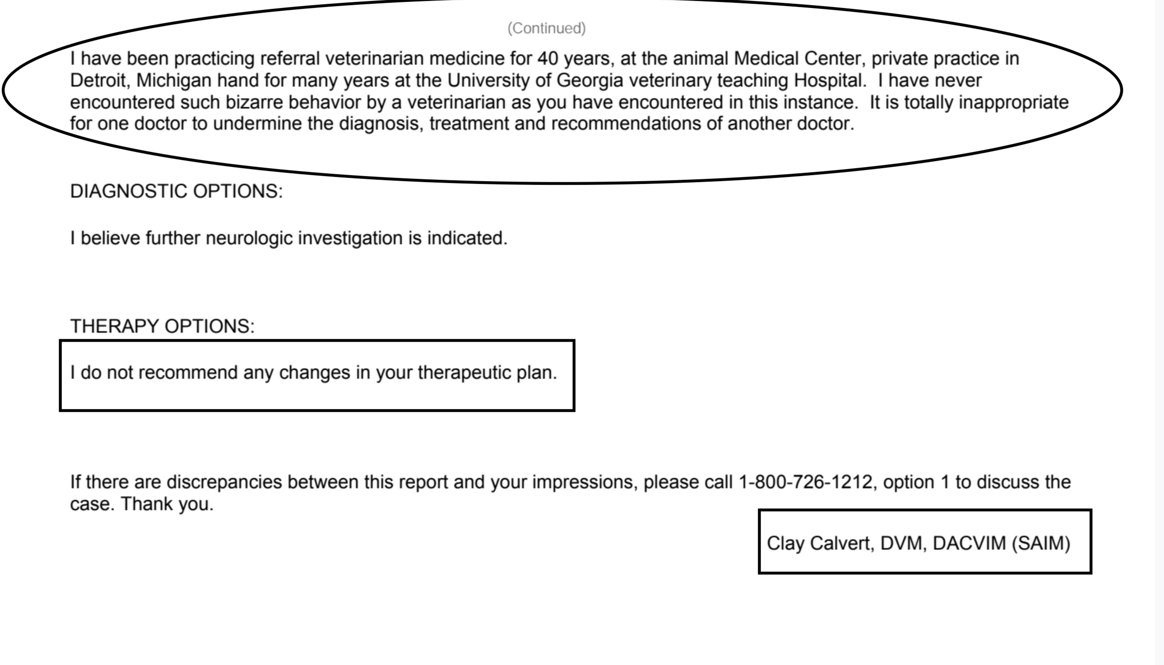The width and height of the screenshot is (1164, 665).
Task: Click the THERAPY OPTIONS heading
Action: tap(162, 326)
